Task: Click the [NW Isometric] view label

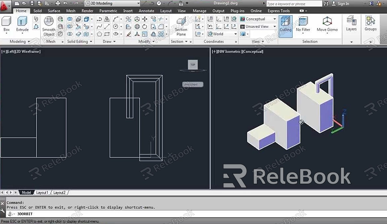Action: pos(229,52)
